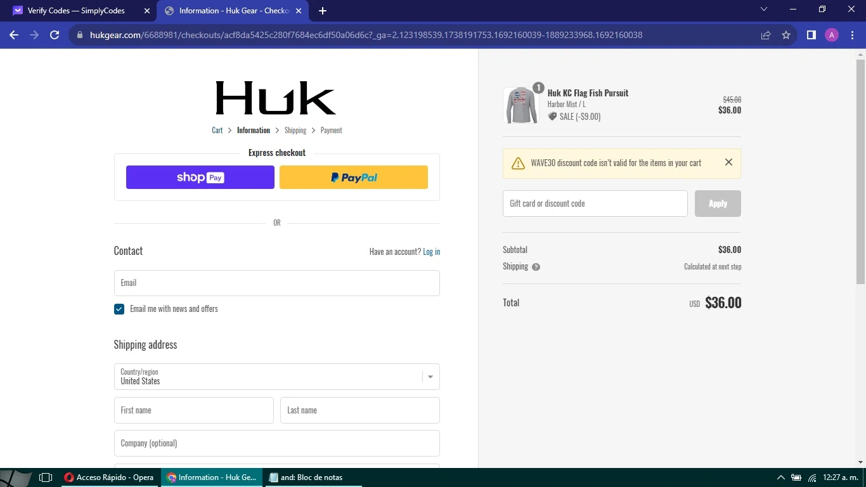The width and height of the screenshot is (866, 487).
Task: Click the warning triangle icon
Action: point(518,163)
